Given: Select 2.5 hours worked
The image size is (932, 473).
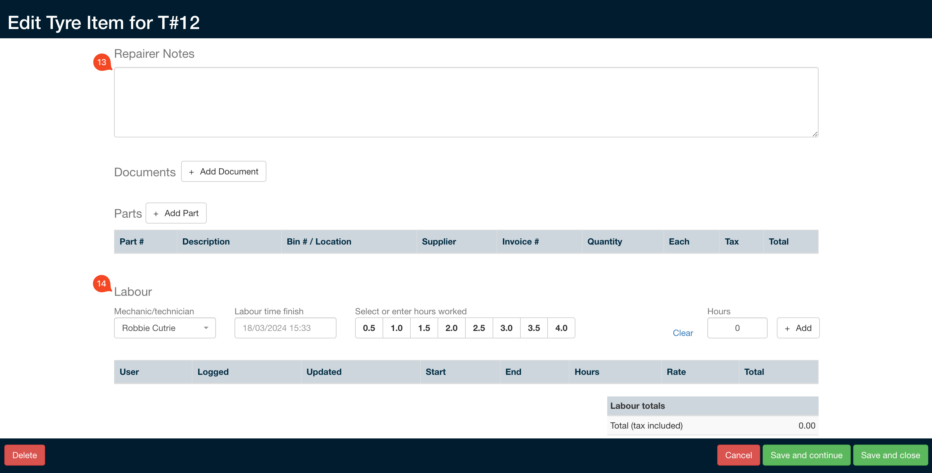Looking at the screenshot, I should pos(479,328).
